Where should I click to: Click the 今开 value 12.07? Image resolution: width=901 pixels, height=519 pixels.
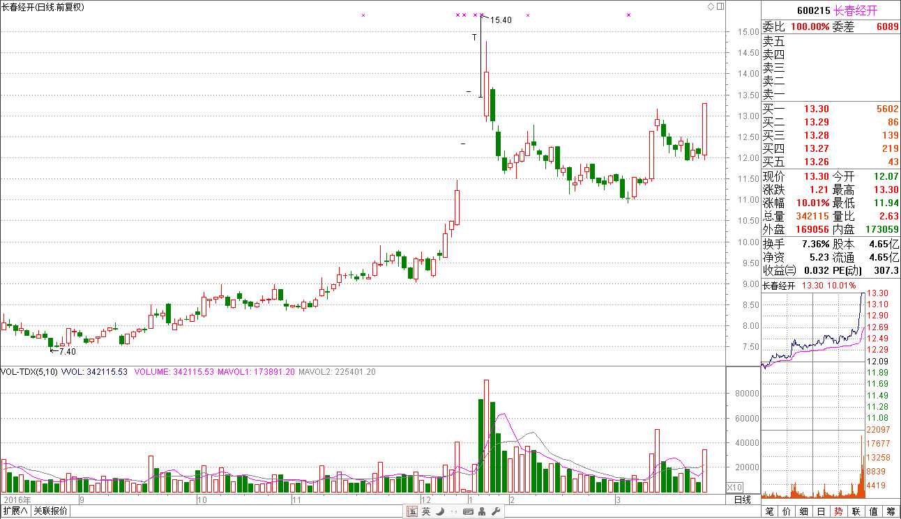[886, 177]
